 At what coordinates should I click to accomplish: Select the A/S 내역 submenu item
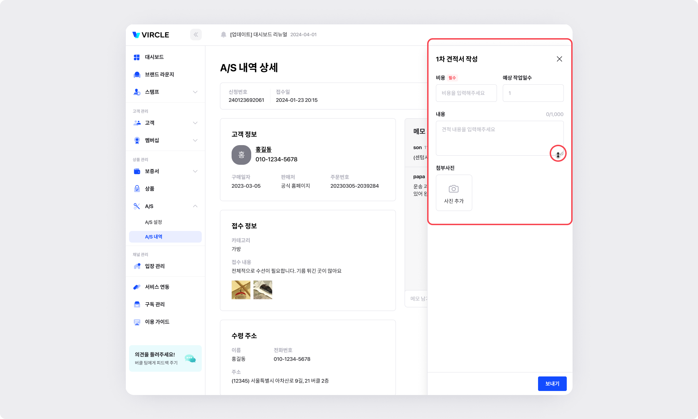point(154,237)
